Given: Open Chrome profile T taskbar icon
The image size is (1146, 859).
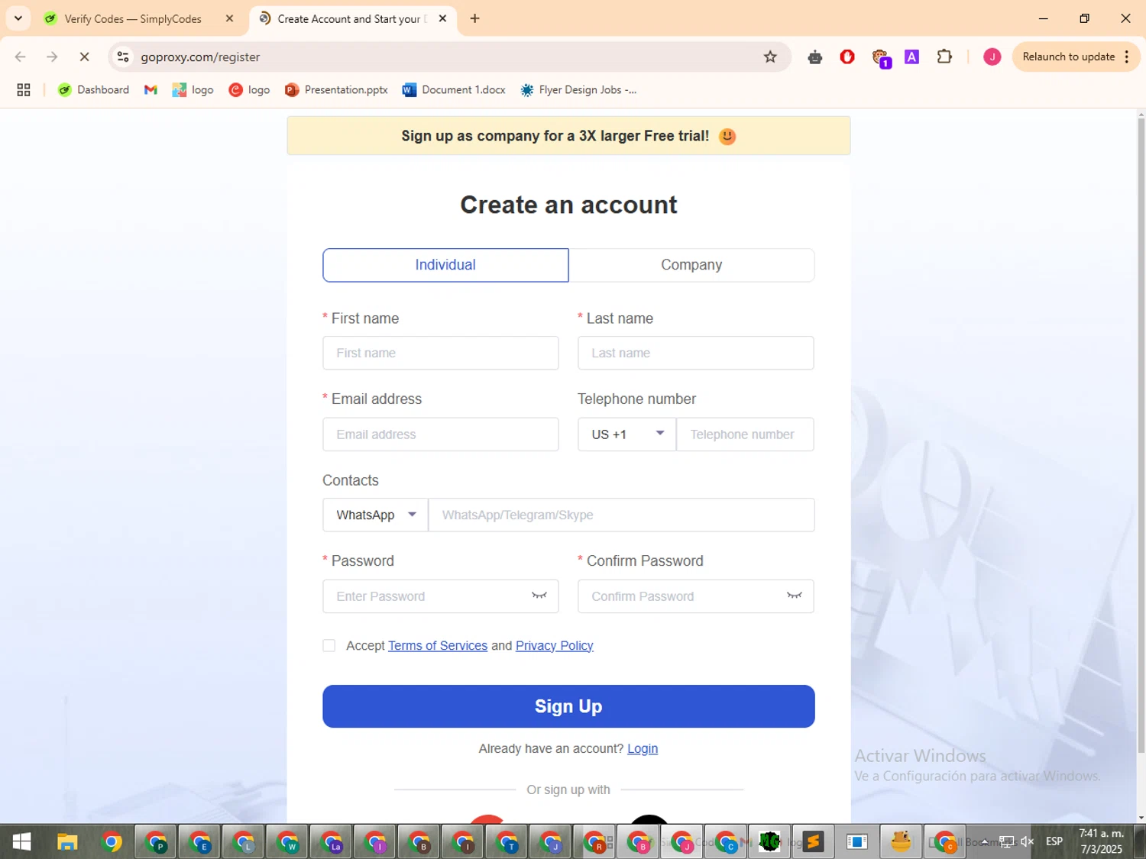Looking at the screenshot, I should tap(507, 841).
